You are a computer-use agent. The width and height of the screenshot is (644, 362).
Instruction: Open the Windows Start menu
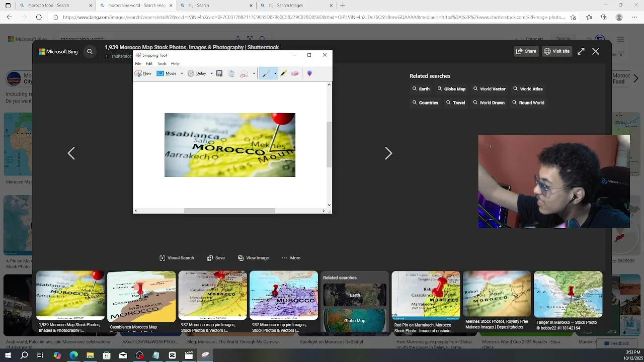(x=8, y=355)
